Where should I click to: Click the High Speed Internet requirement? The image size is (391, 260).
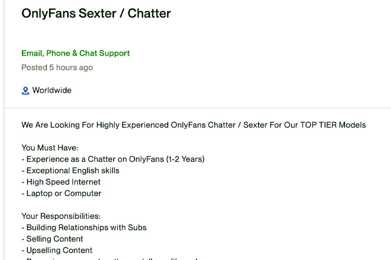(x=61, y=182)
